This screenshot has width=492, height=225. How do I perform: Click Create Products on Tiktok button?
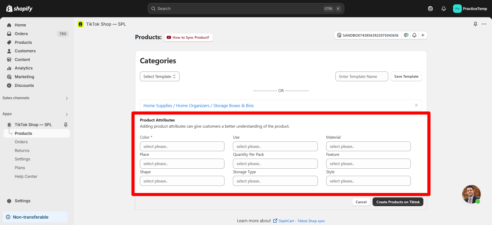tap(398, 202)
